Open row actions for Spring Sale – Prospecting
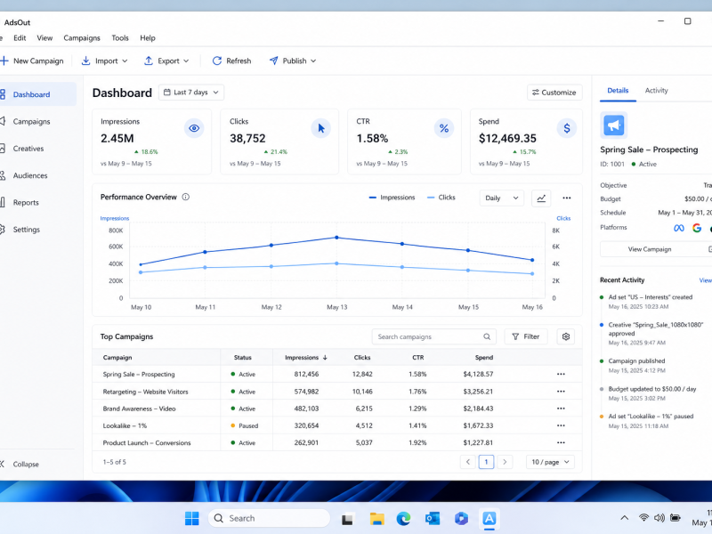Screen dimensions: 712x534 click(x=561, y=374)
